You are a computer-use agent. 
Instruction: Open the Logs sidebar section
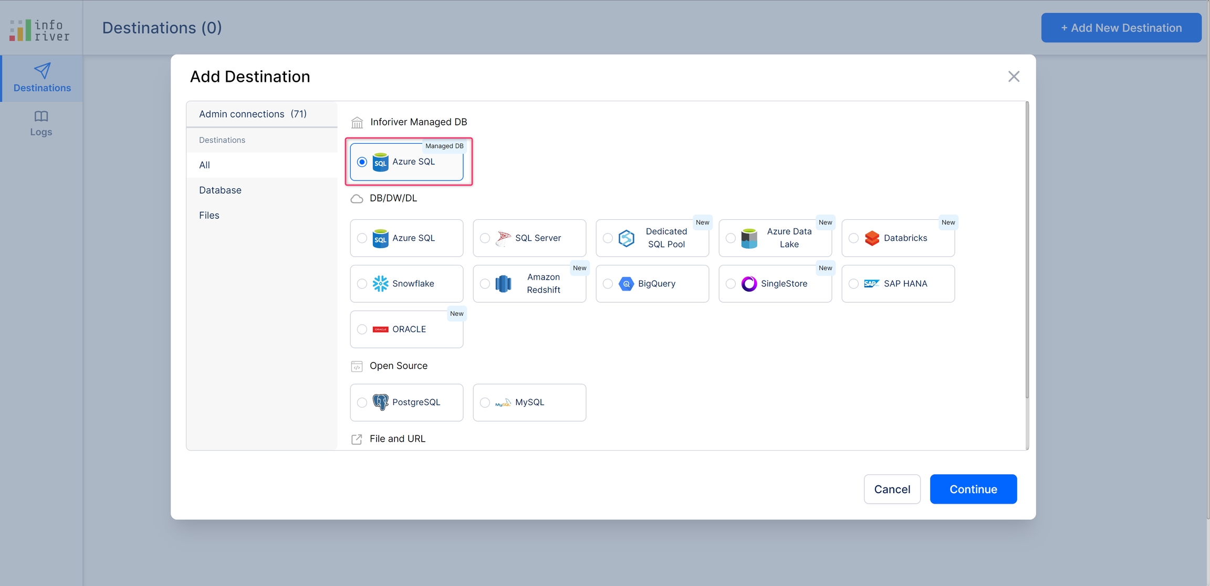point(41,123)
